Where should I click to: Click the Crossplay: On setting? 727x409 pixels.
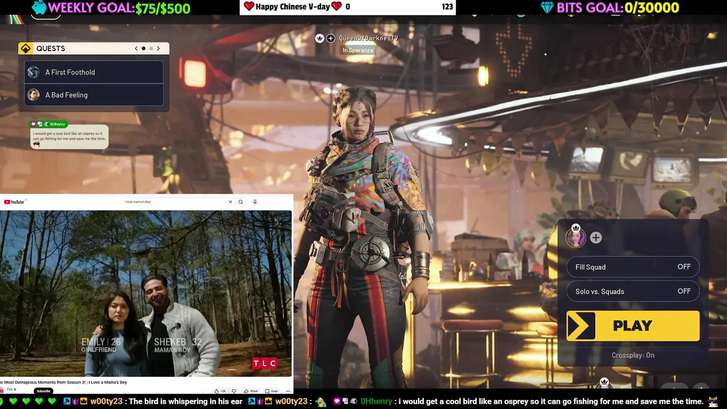click(633, 355)
